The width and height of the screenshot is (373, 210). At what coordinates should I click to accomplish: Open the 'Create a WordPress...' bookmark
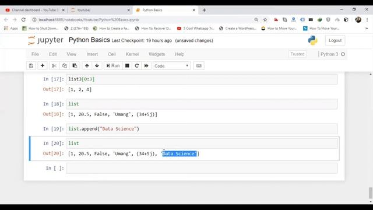[238, 29]
